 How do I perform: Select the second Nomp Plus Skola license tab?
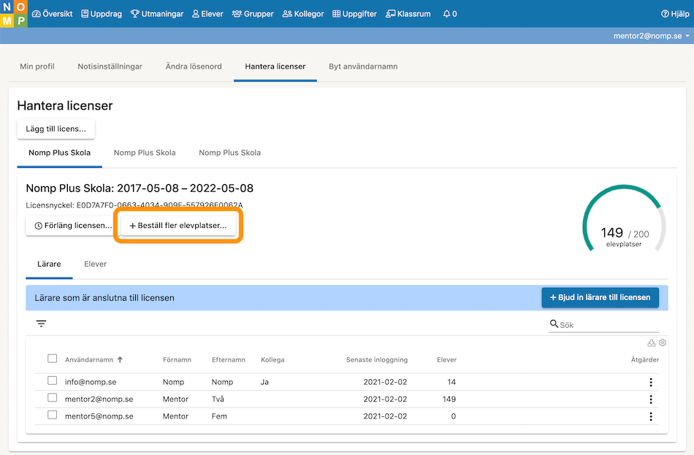tap(145, 153)
